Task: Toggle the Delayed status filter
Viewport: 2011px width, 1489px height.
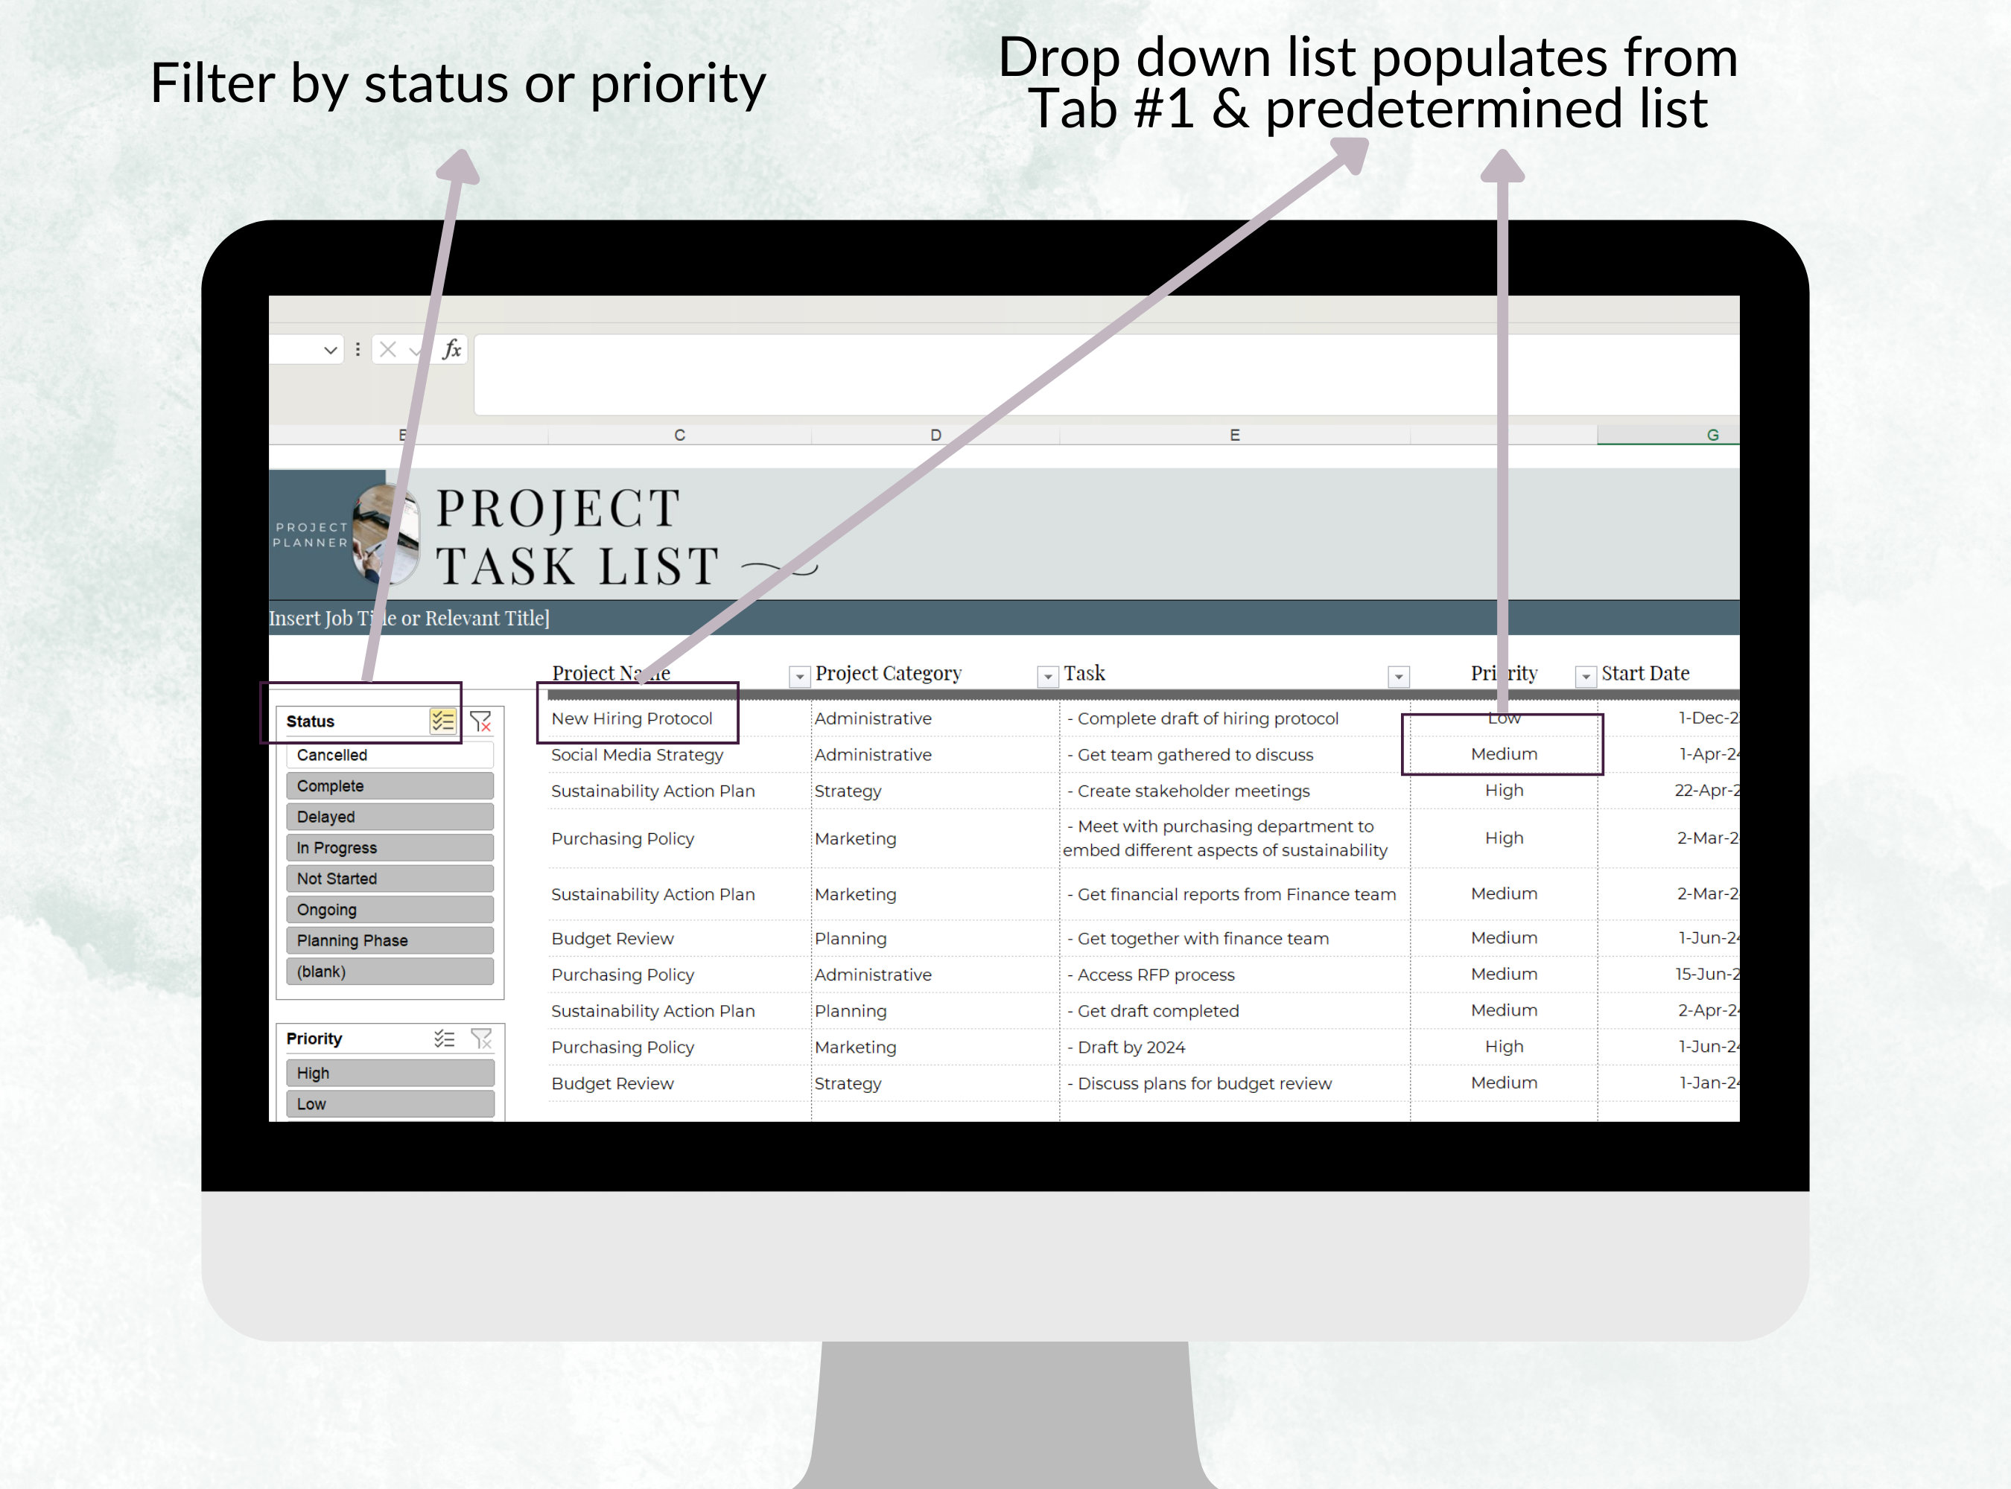Action: (390, 817)
